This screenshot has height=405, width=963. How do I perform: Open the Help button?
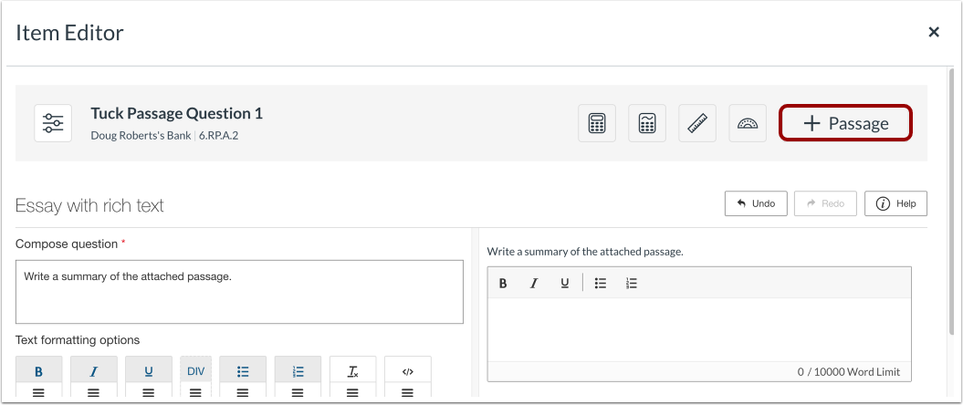[x=895, y=203]
